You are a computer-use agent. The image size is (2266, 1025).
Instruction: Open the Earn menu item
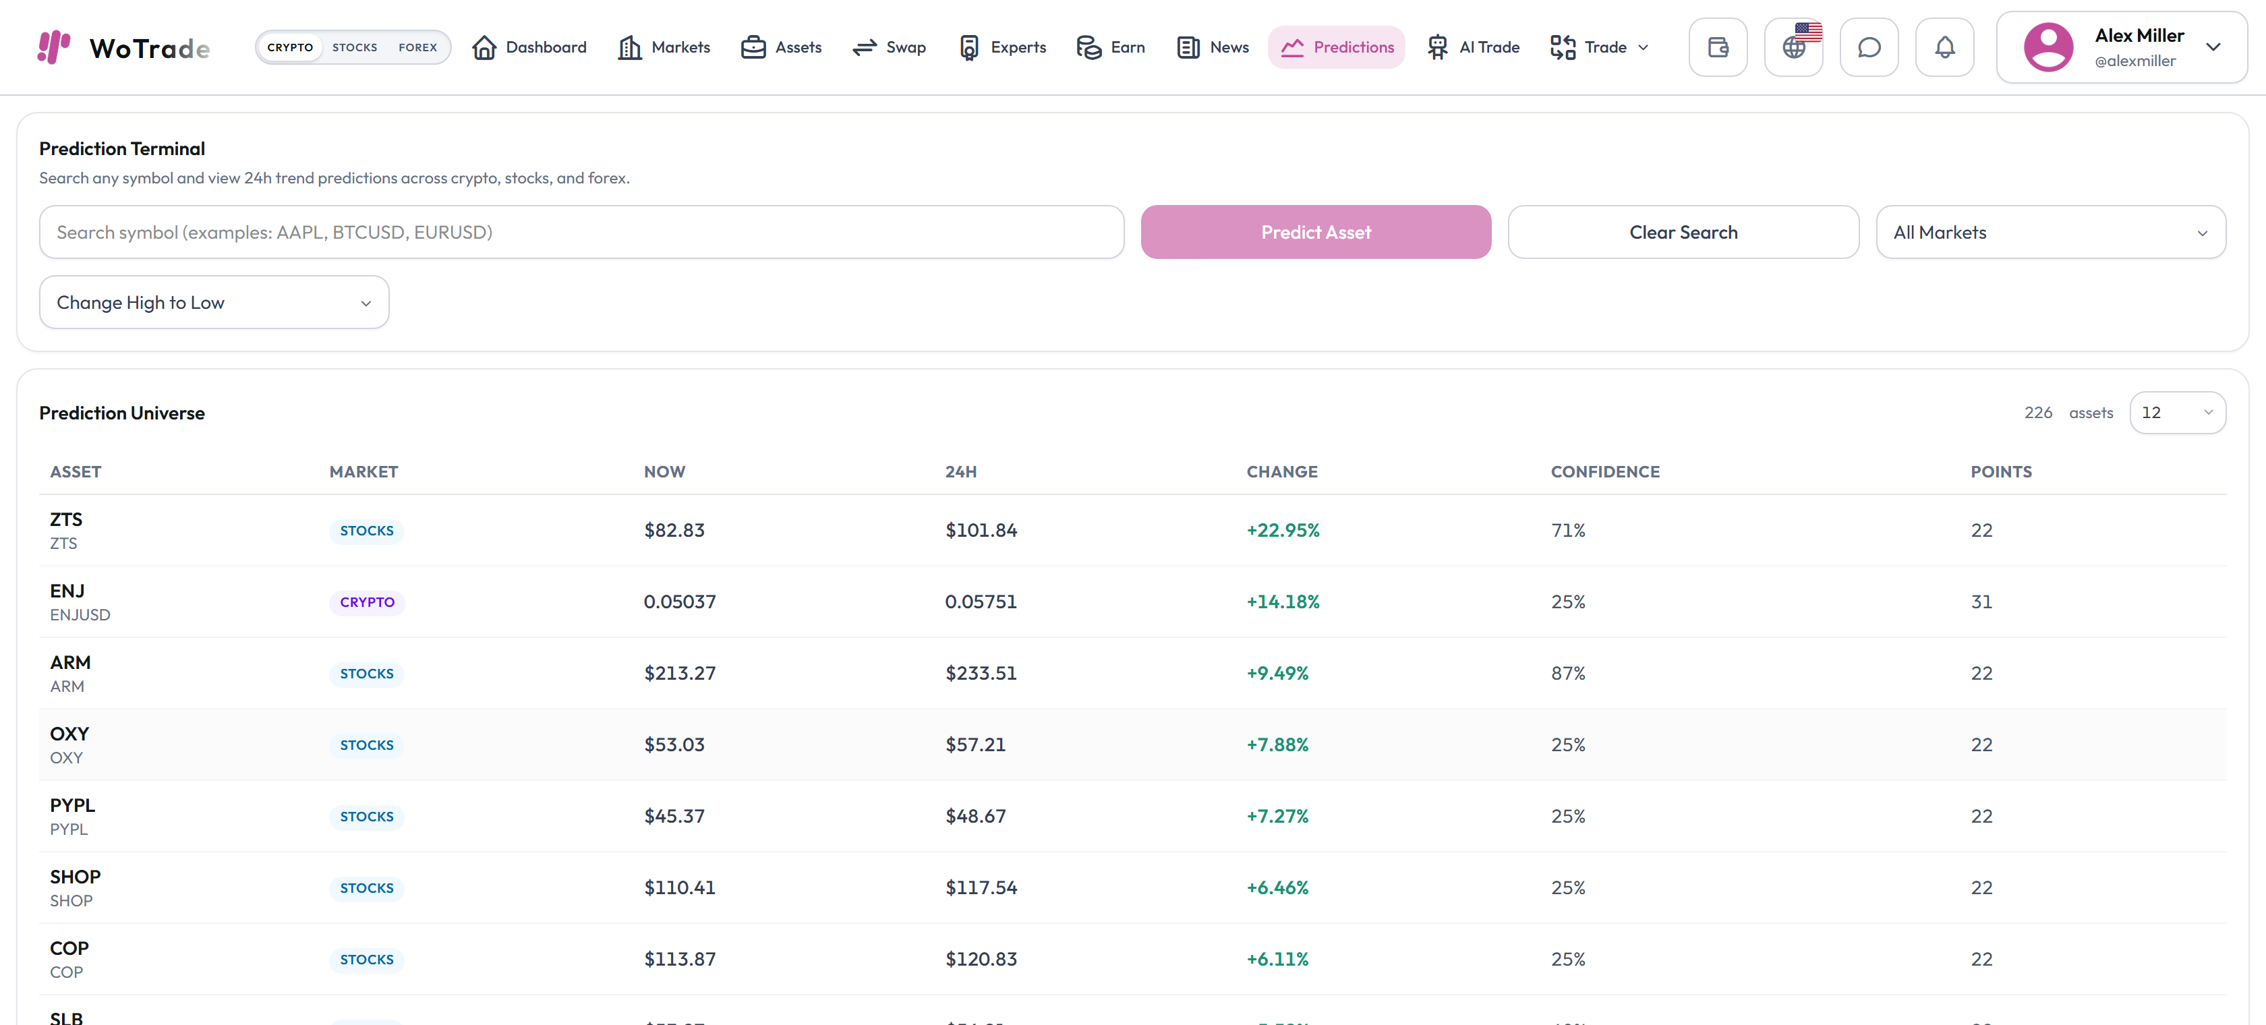coord(1111,47)
